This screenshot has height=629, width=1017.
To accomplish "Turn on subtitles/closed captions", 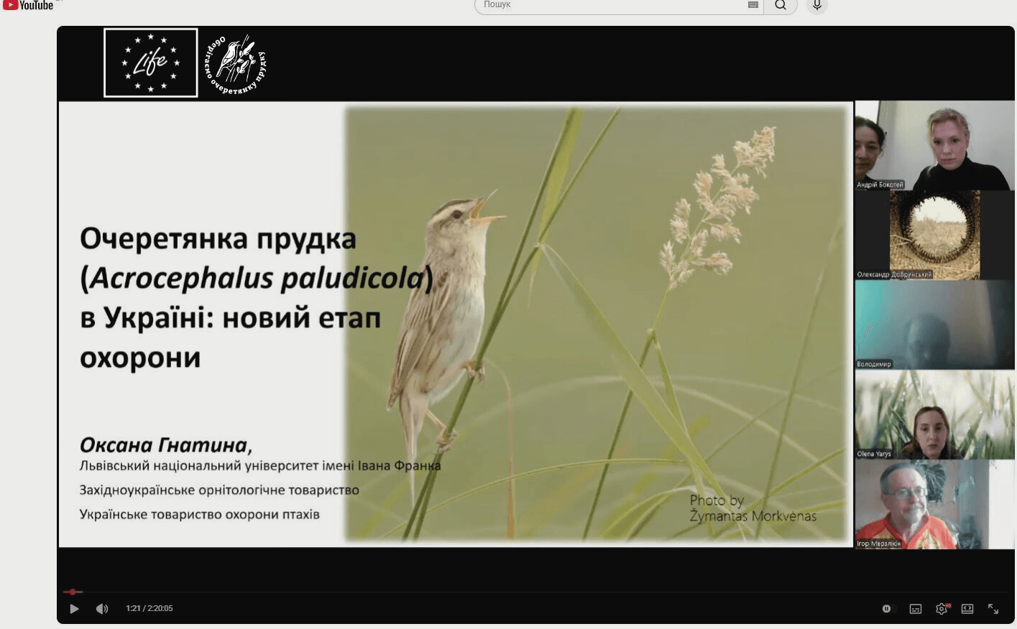I will [x=915, y=609].
